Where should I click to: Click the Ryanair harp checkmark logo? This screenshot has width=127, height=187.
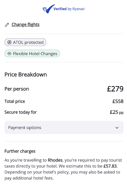click(x=48, y=9)
